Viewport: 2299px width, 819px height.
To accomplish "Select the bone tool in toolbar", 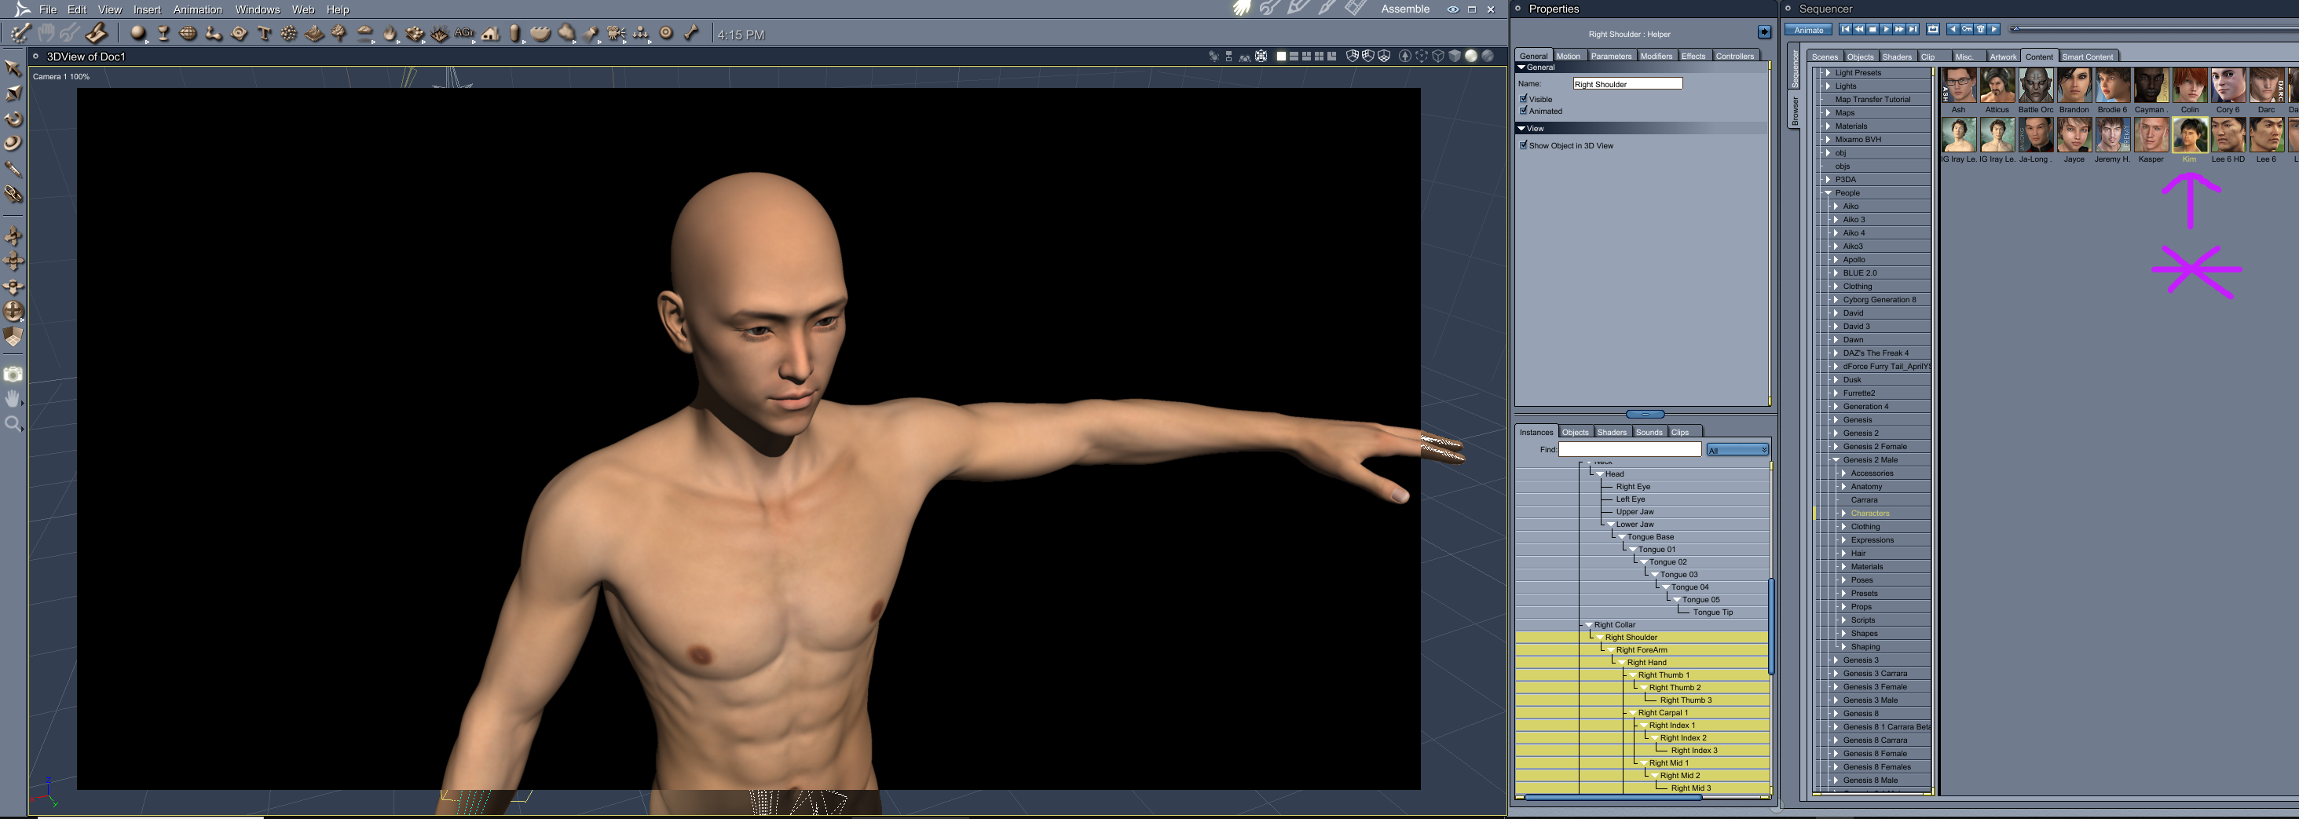I will [690, 34].
